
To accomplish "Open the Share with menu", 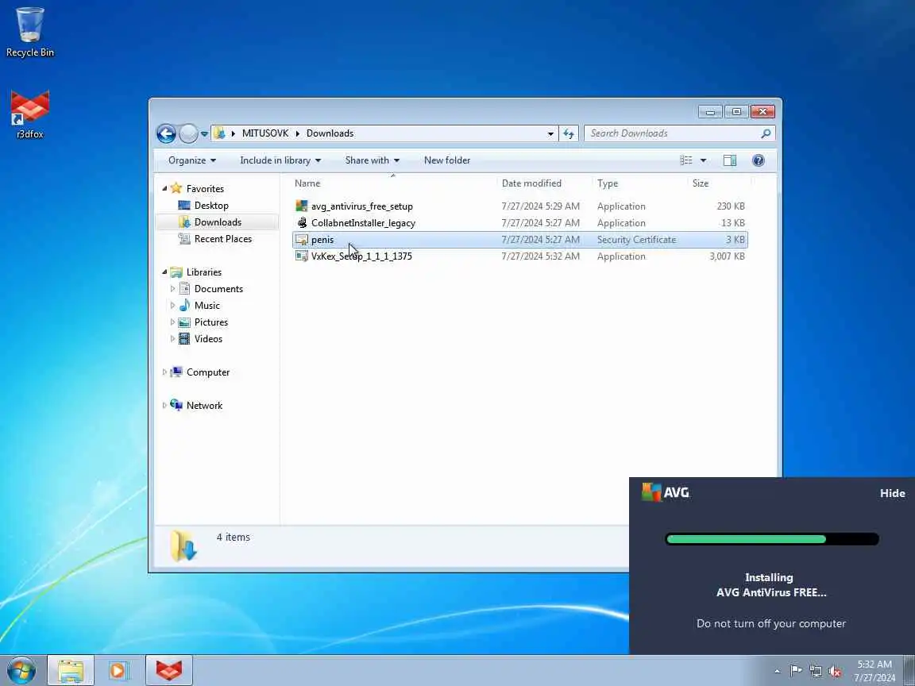I will point(373,160).
